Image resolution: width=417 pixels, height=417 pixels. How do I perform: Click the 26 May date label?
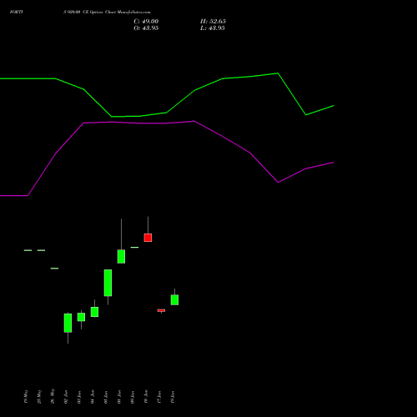53,396
